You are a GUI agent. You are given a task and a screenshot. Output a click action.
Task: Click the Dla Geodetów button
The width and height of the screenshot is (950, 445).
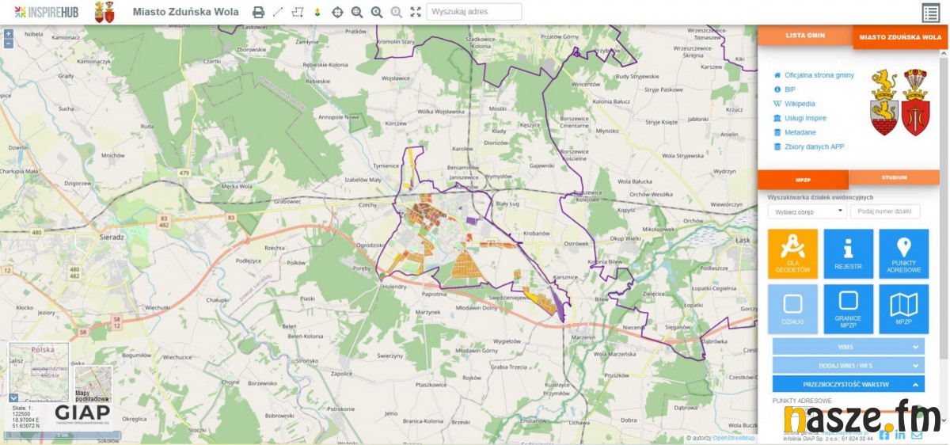click(792, 253)
